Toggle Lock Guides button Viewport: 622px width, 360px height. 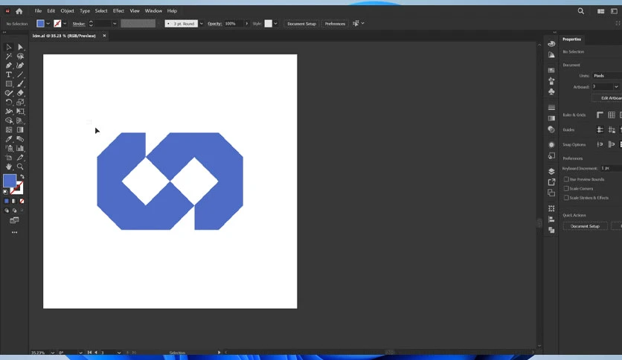click(x=612, y=129)
